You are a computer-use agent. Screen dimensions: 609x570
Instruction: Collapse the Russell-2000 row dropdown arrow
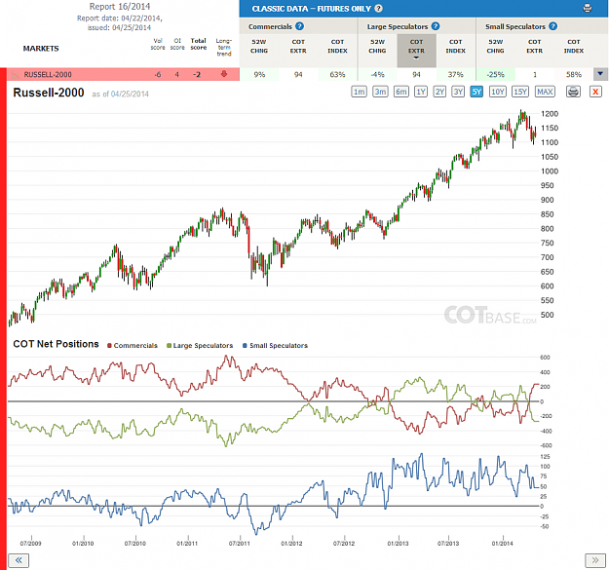600,74
